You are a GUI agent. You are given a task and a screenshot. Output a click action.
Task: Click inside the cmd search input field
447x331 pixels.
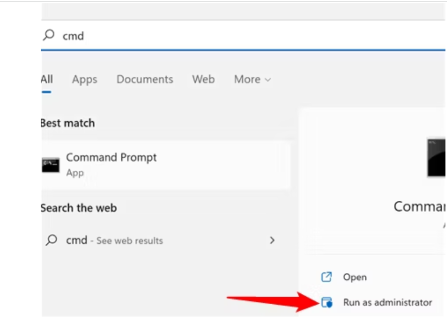pyautogui.click(x=143, y=35)
